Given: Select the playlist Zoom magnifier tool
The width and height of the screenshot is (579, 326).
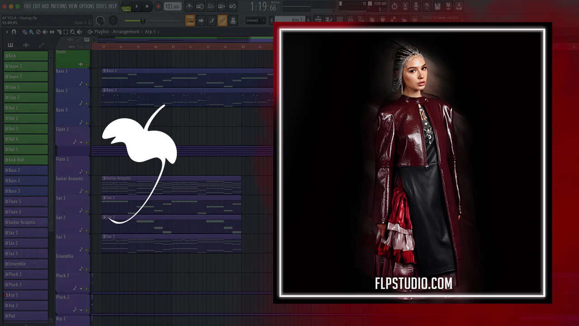Looking at the screenshot, I should tap(72, 32).
